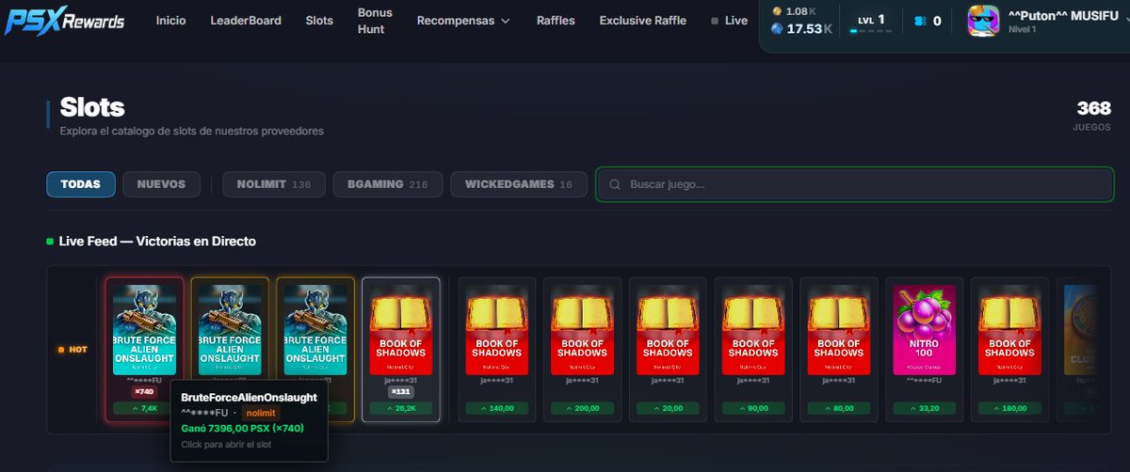Open the Nitro 100 game card
This screenshot has width=1130, height=472.
point(925,349)
